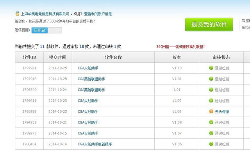Click the 软件名称 column header

coord(113,57)
